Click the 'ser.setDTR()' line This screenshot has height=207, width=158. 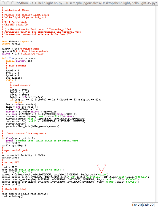coord(10,158)
